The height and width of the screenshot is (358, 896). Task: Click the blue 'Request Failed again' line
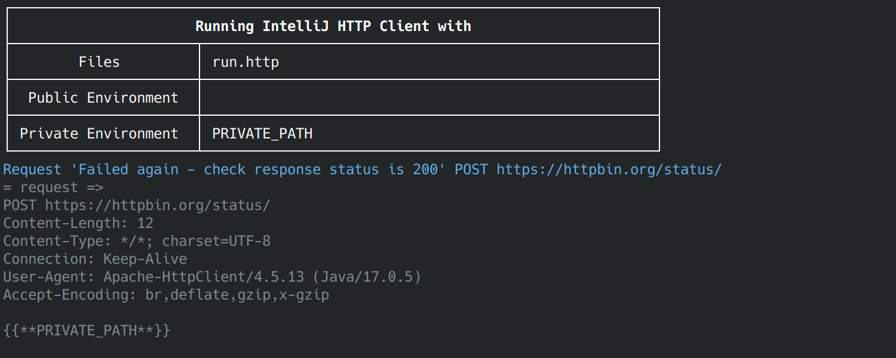click(363, 169)
